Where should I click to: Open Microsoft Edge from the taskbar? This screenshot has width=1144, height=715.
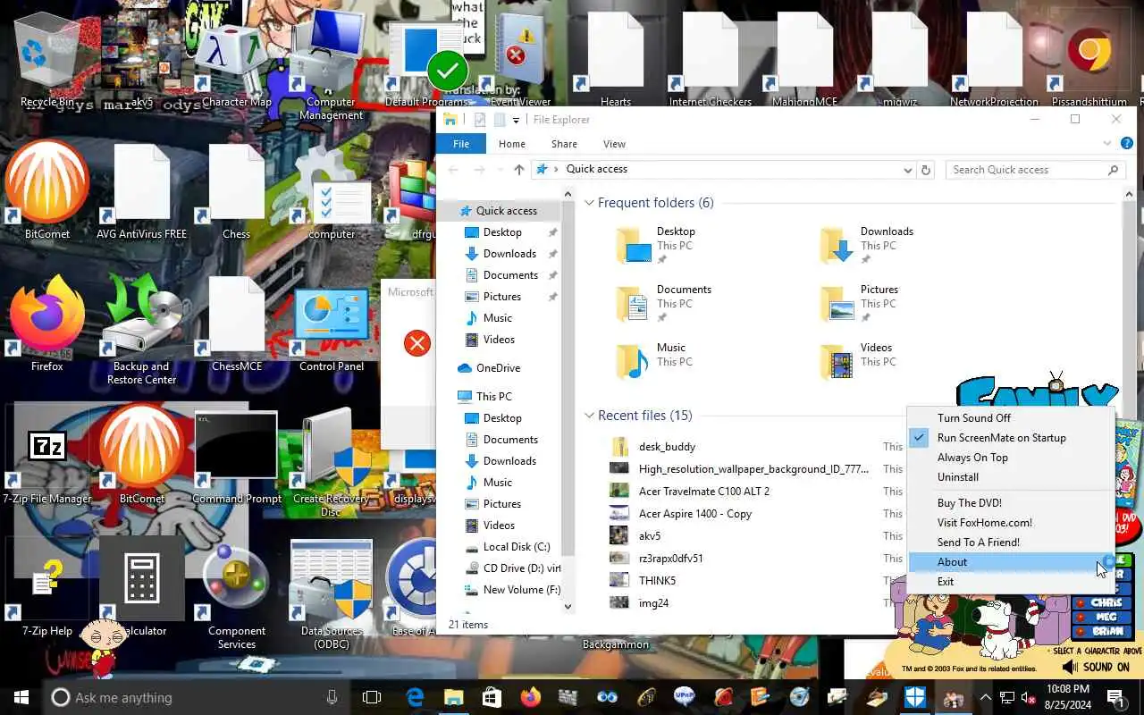415,697
